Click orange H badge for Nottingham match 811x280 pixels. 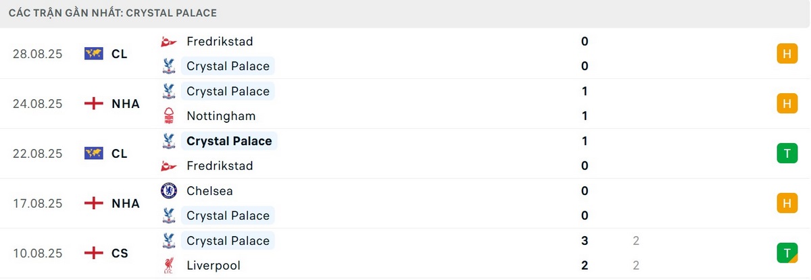click(787, 104)
